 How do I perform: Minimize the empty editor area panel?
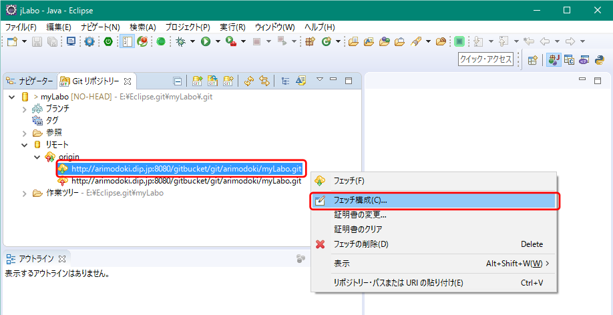[582, 80]
